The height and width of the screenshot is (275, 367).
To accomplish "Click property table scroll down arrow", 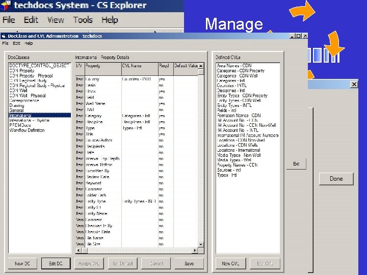I will pos(201,244).
